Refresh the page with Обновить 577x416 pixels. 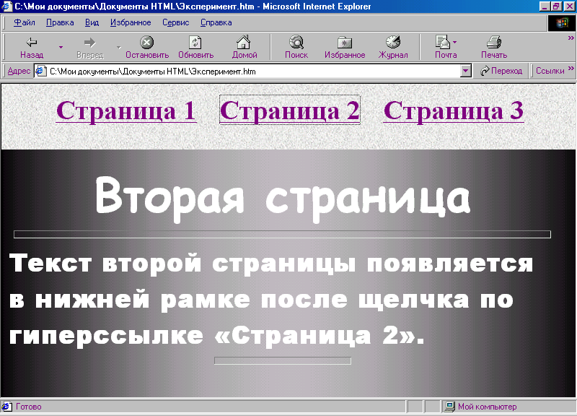[x=195, y=47]
